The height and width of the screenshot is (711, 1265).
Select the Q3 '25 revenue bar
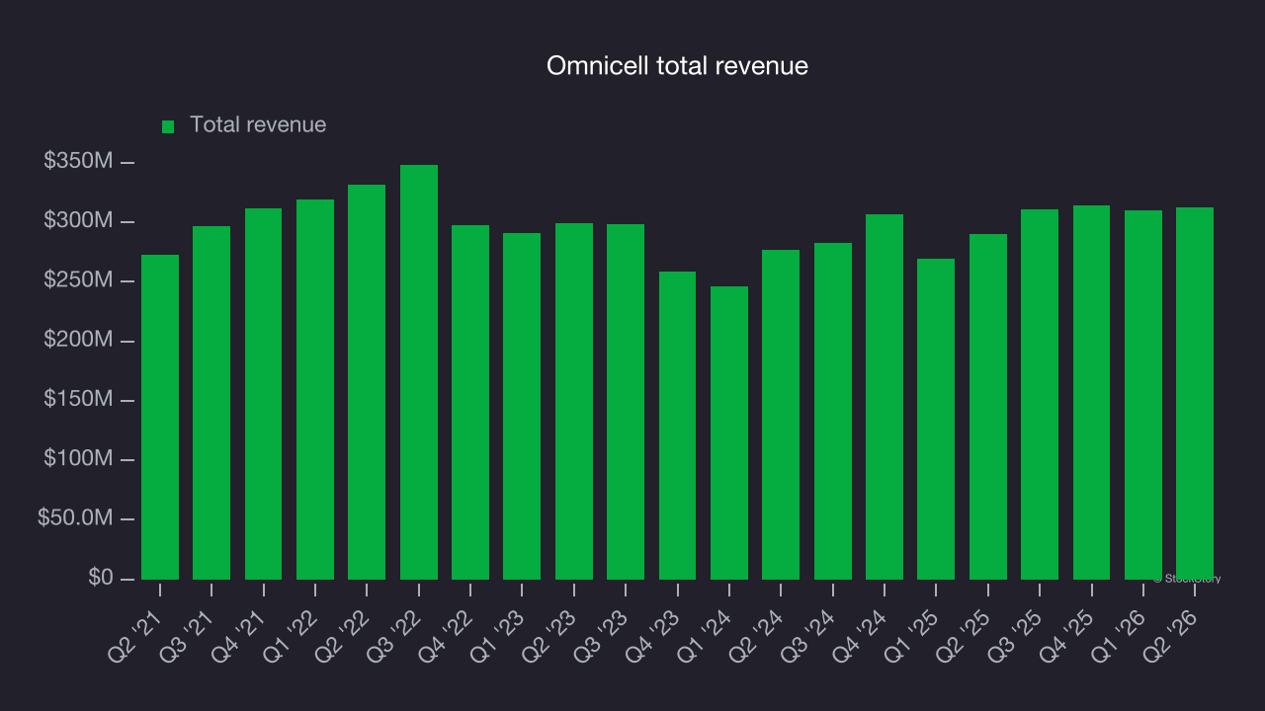[1040, 394]
